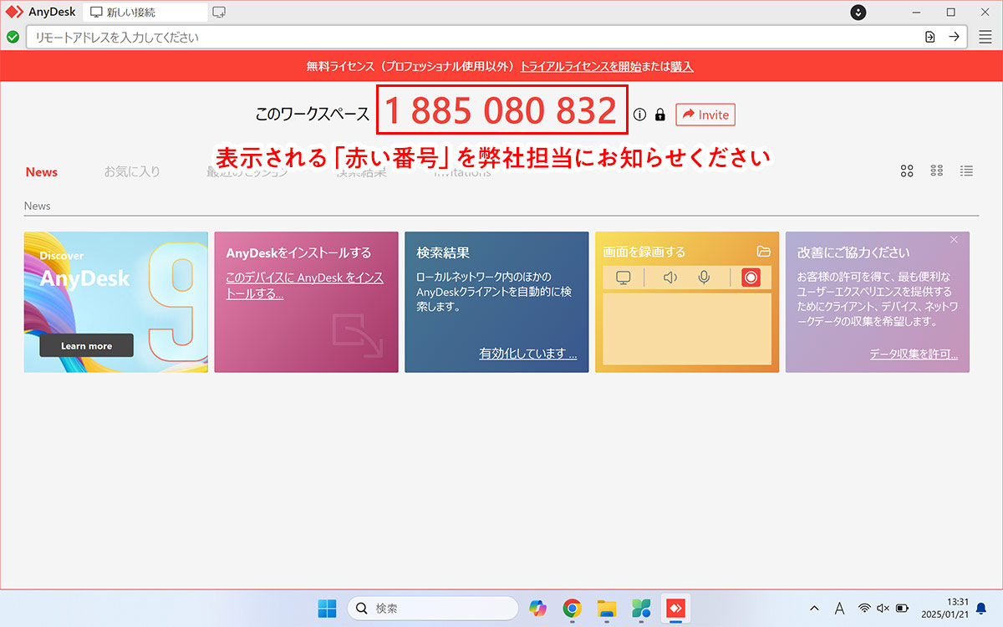This screenshot has width=1003, height=627.
Task: Open the hamburger main menu
Action: pos(985,37)
